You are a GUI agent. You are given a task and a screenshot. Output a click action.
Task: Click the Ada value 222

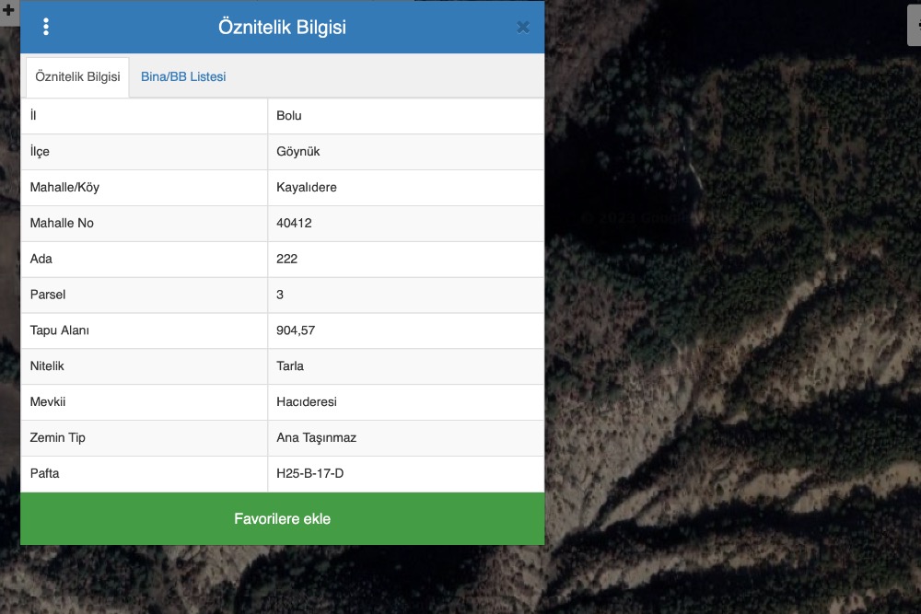coord(286,260)
